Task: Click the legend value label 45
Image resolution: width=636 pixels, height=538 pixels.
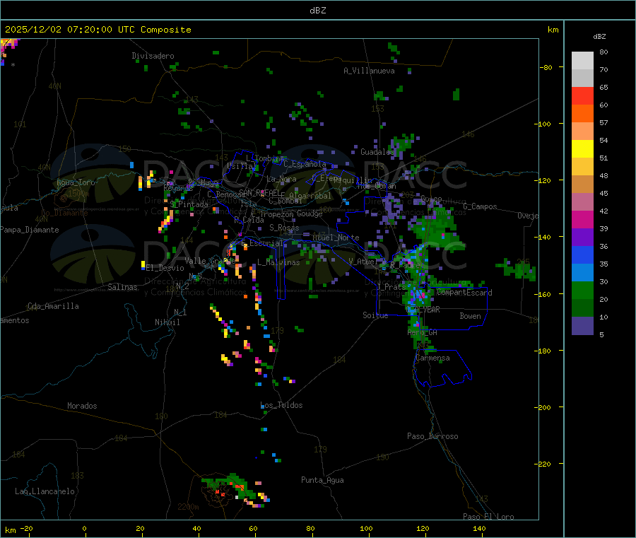Action: 603,193
